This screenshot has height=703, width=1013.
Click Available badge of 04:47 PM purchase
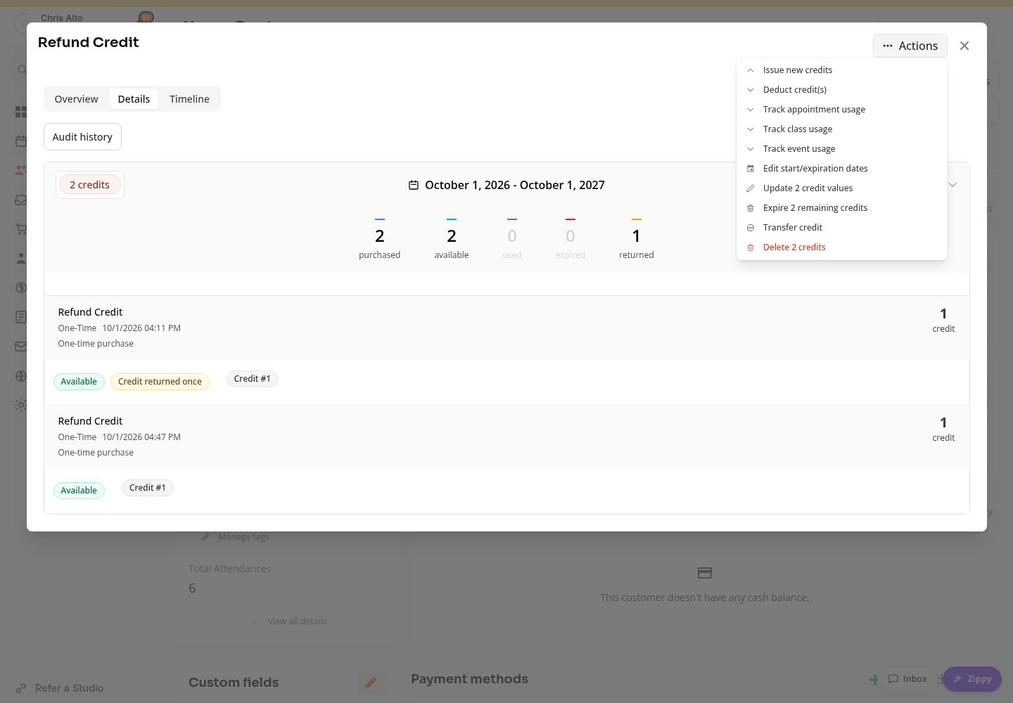(x=79, y=491)
